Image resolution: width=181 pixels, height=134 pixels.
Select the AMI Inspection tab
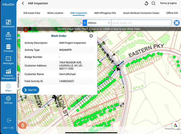[x=79, y=13]
